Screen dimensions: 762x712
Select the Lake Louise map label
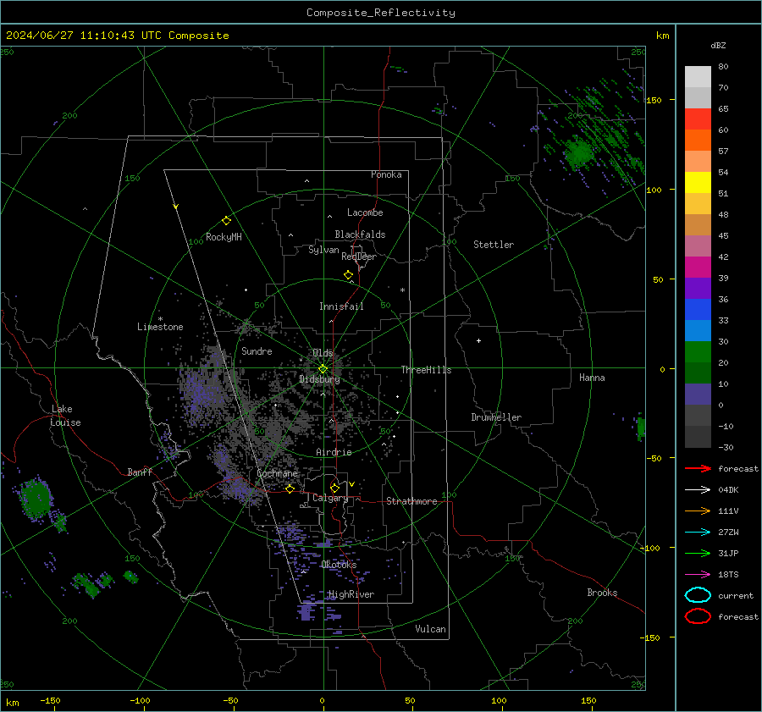tap(66, 416)
